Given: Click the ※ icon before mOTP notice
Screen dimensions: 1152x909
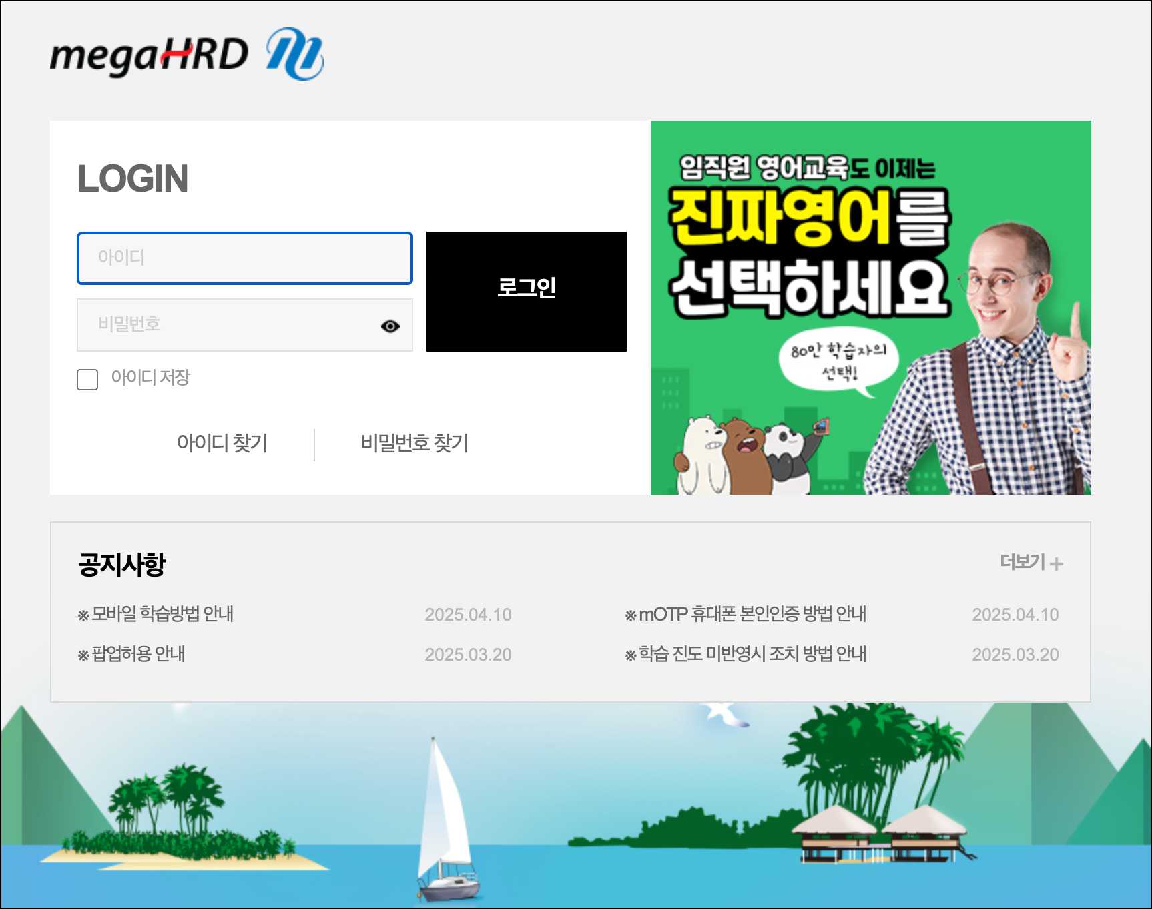Looking at the screenshot, I should pos(629,615).
